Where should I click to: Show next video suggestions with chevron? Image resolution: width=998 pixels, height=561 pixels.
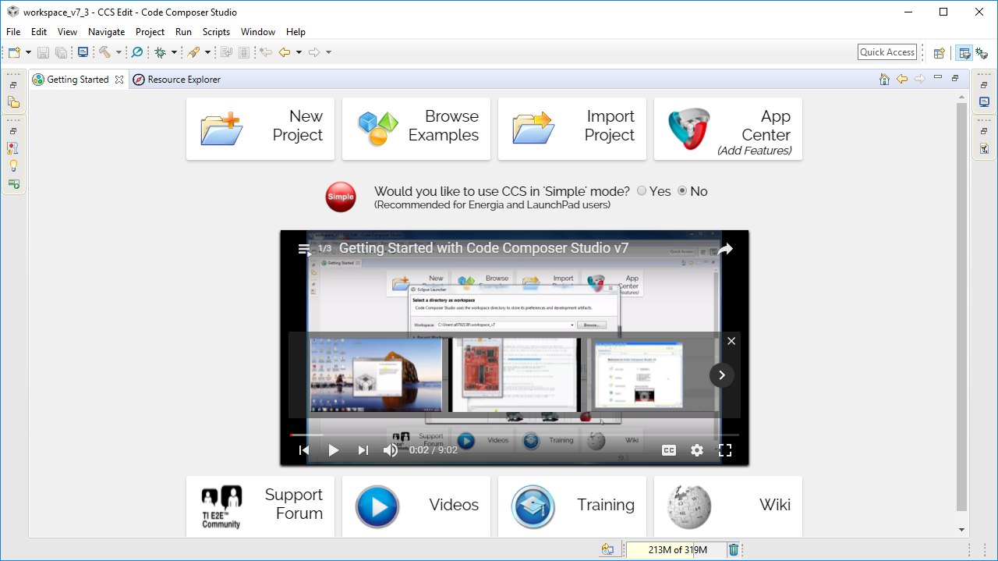(722, 375)
